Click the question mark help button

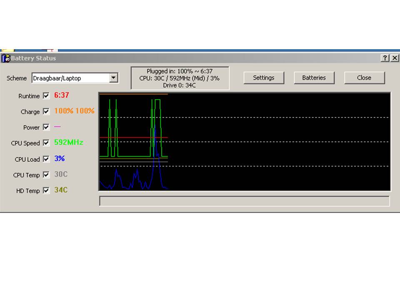click(x=385, y=58)
